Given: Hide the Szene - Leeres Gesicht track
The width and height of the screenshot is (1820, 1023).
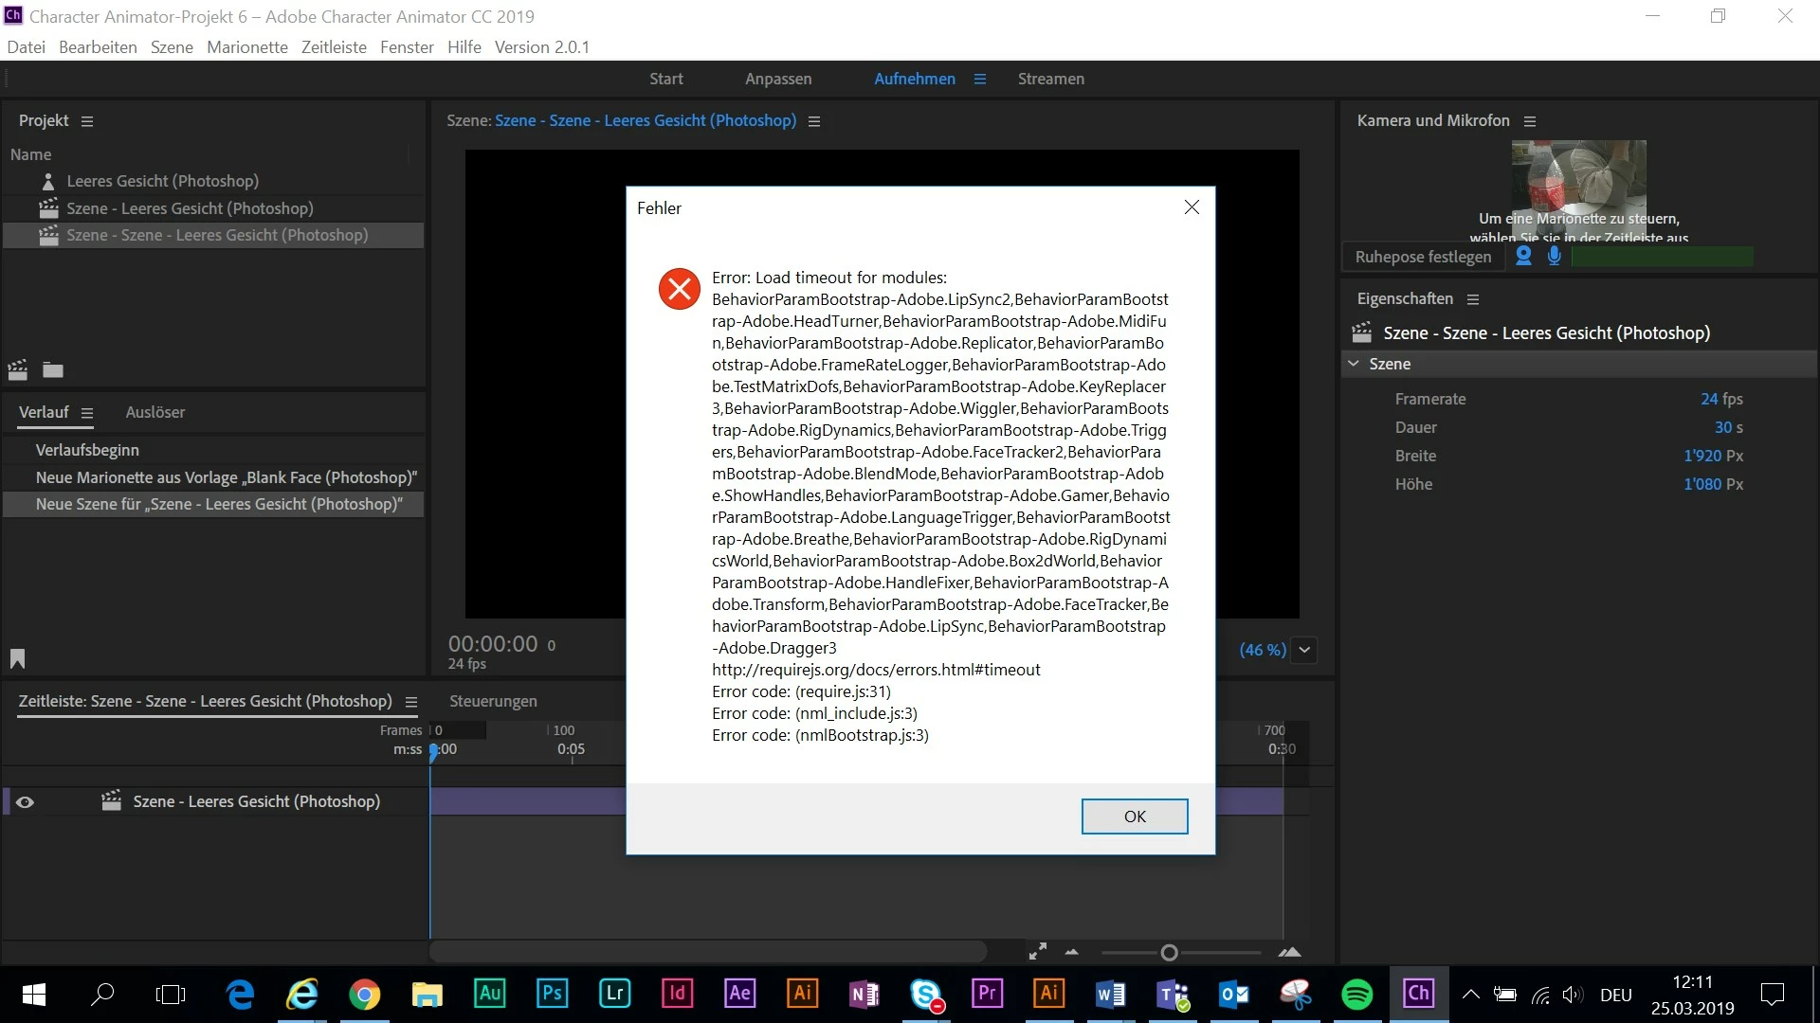Looking at the screenshot, I should [x=26, y=802].
